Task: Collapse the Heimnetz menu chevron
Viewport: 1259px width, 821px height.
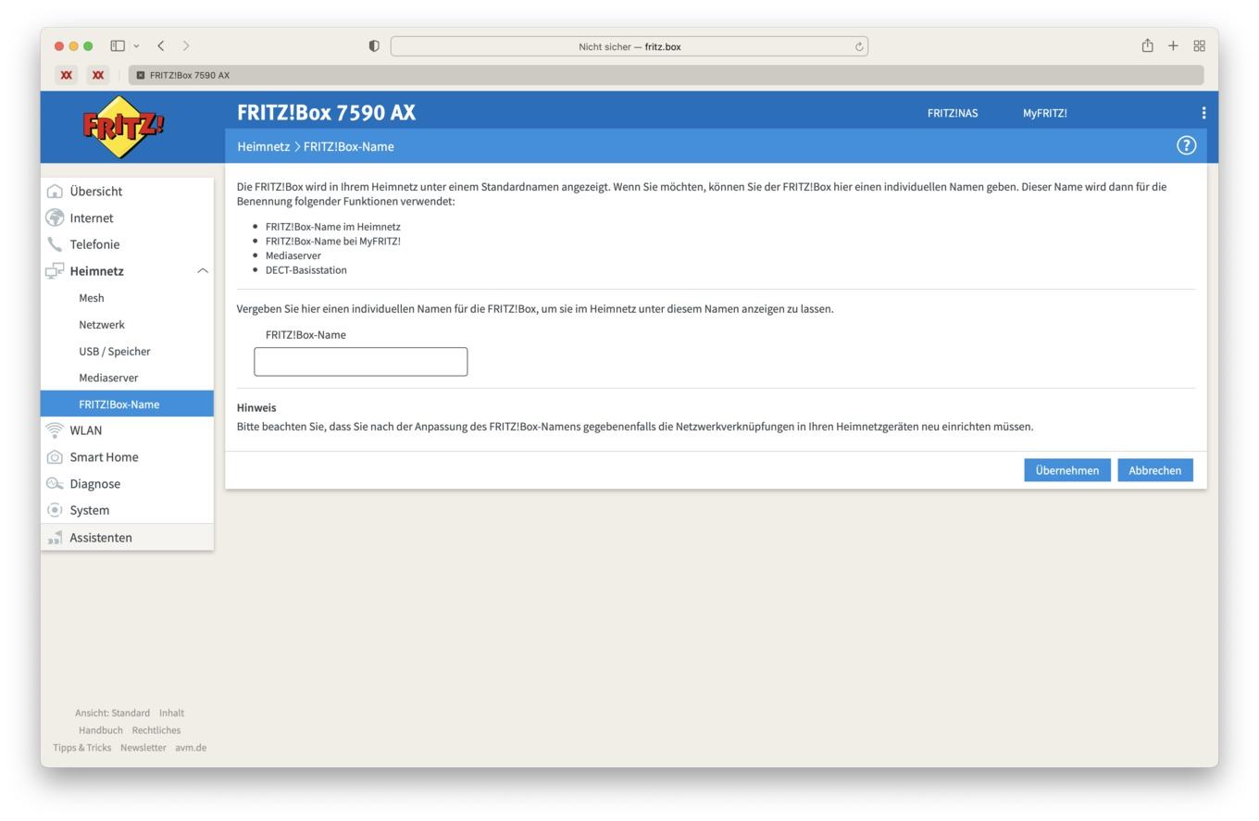Action: pos(203,271)
